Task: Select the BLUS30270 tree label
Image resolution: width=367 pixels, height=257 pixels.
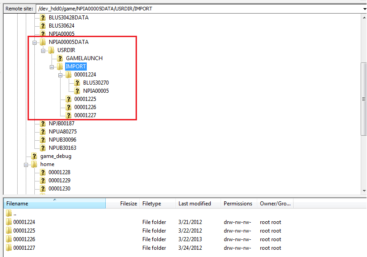Action: coord(96,83)
